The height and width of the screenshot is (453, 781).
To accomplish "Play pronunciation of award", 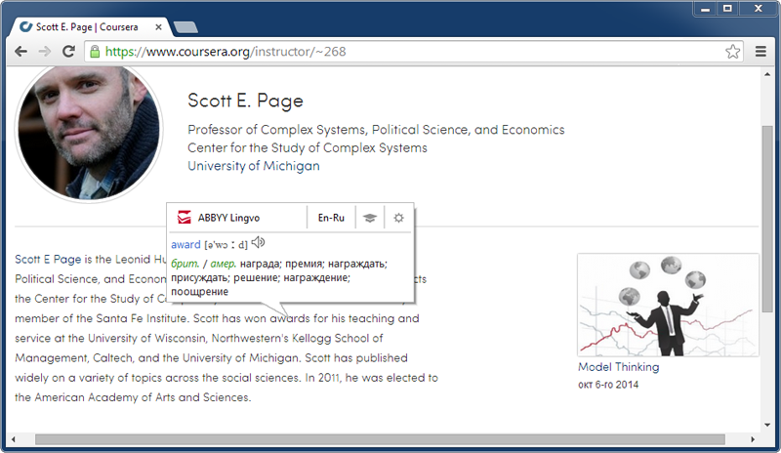I will pyautogui.click(x=258, y=243).
